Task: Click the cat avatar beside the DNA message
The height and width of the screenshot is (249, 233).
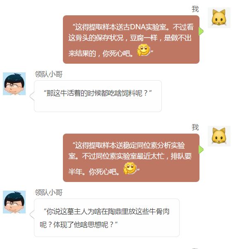Action: [219, 17]
